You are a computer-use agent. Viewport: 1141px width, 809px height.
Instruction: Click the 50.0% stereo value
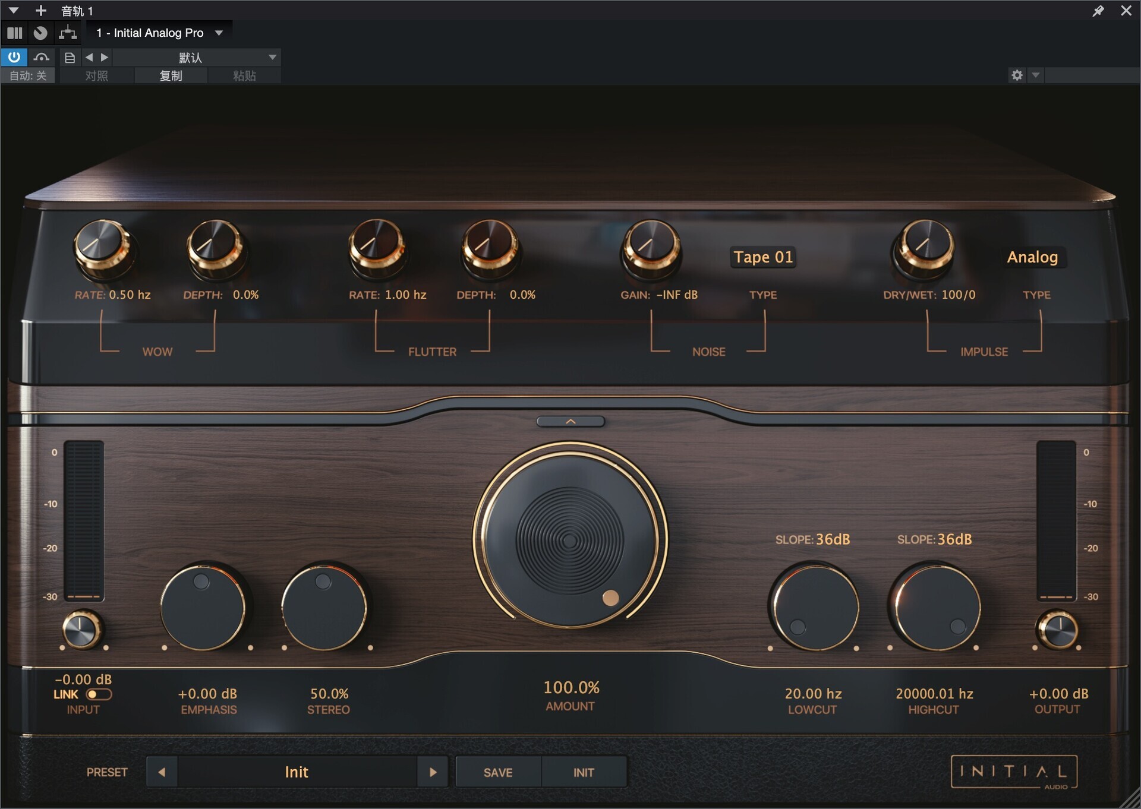pos(329,694)
